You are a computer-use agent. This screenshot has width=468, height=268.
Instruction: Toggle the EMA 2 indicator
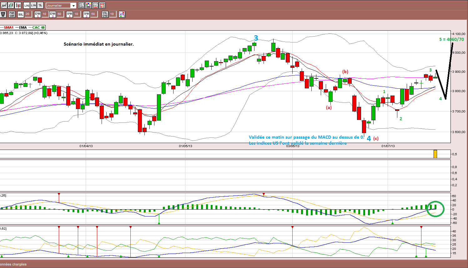point(53,14)
